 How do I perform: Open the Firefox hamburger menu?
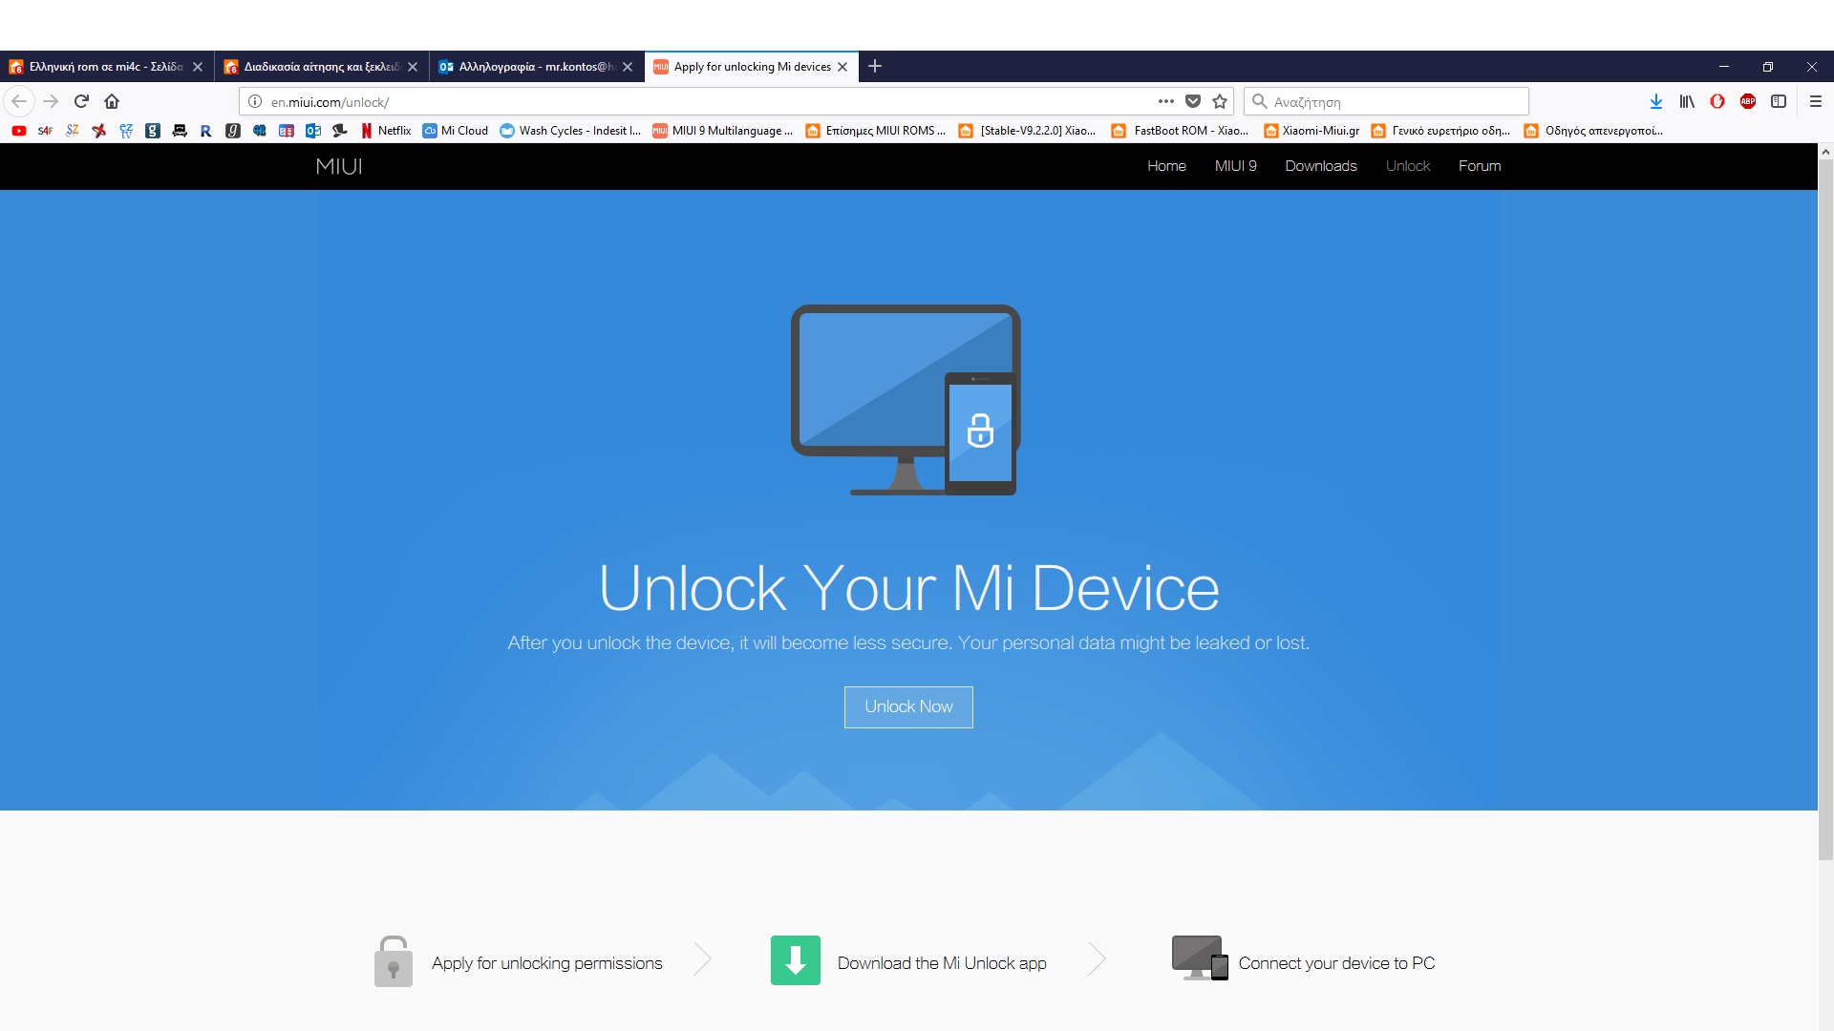[x=1816, y=101]
